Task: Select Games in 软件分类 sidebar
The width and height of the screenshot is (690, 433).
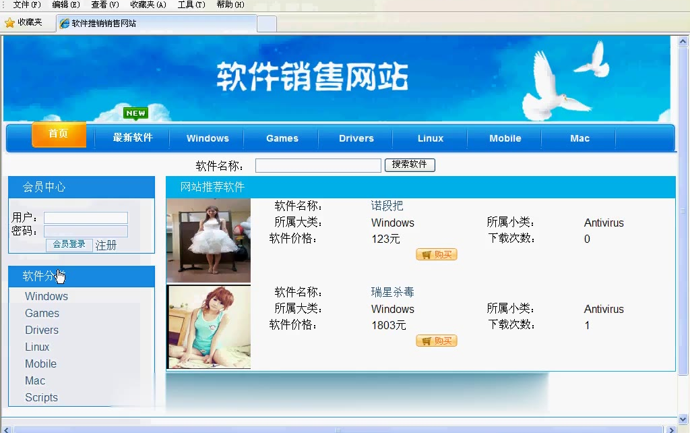Action: (x=42, y=313)
